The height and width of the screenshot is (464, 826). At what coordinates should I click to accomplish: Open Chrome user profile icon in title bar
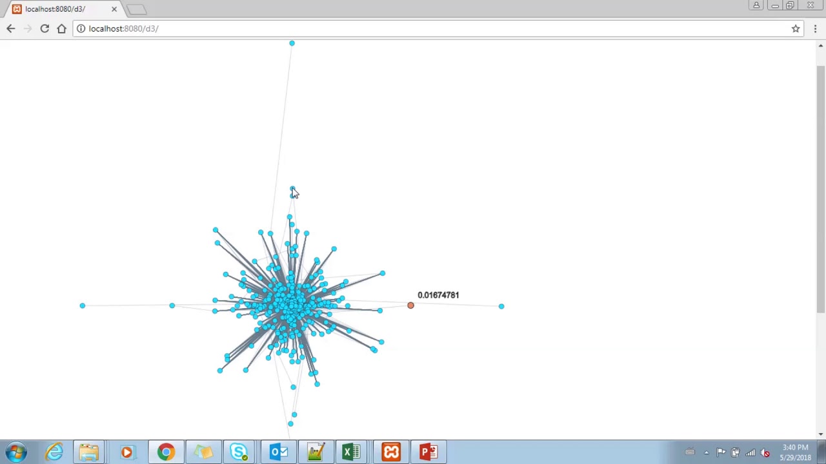756,6
